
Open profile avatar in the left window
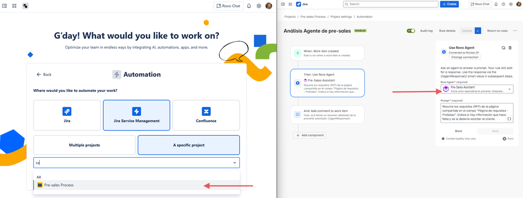click(269, 6)
